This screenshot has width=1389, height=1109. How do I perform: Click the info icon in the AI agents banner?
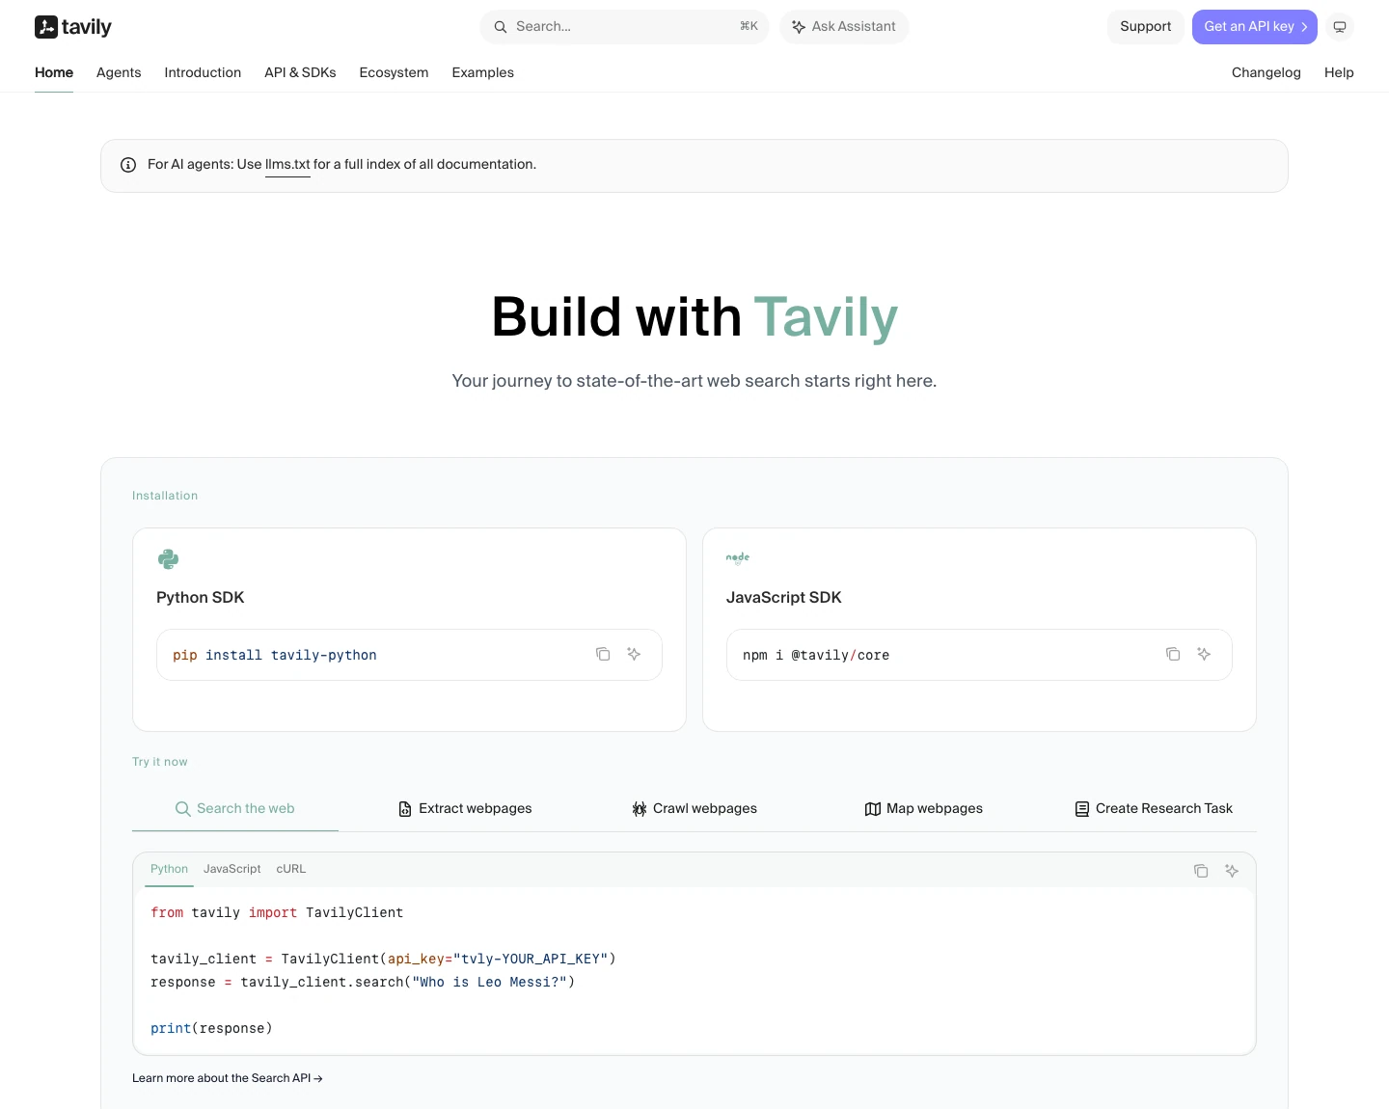tap(128, 165)
